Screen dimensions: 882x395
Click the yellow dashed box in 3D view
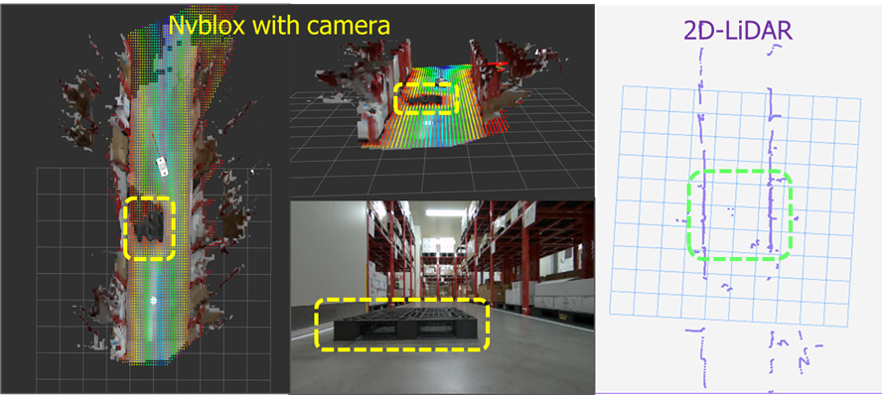426,98
